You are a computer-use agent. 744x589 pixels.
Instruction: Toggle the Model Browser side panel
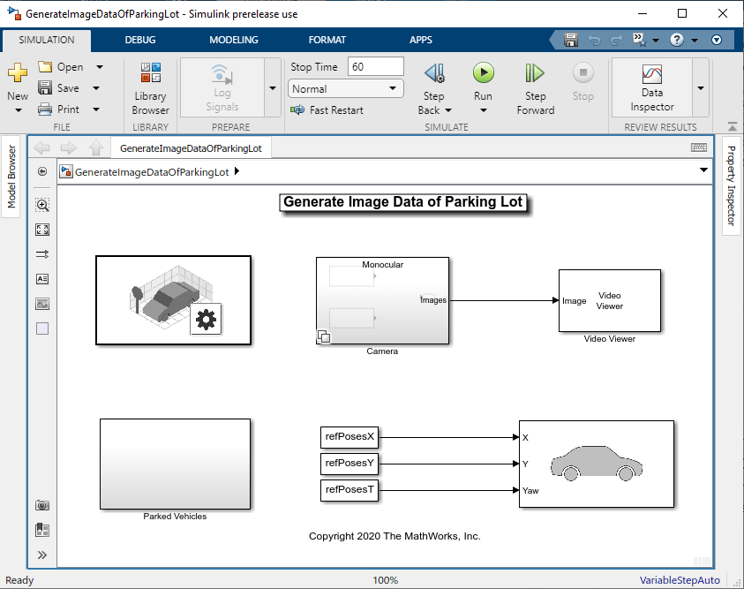(x=11, y=177)
